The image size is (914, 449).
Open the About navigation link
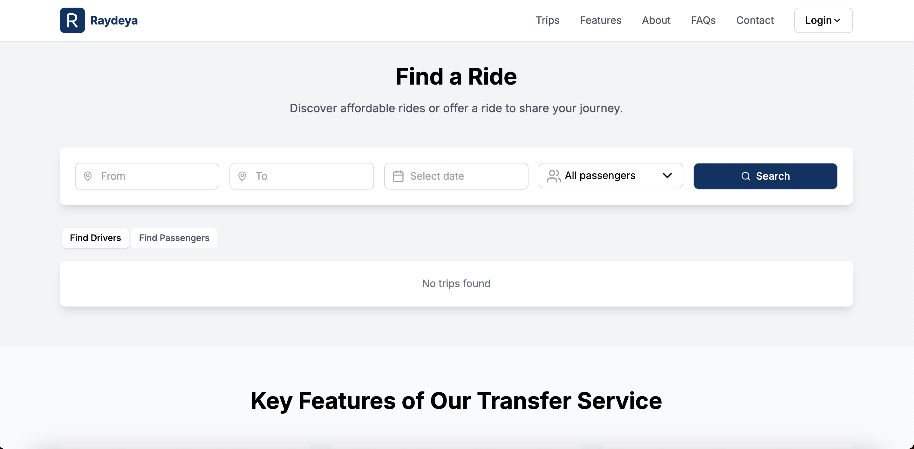(656, 20)
